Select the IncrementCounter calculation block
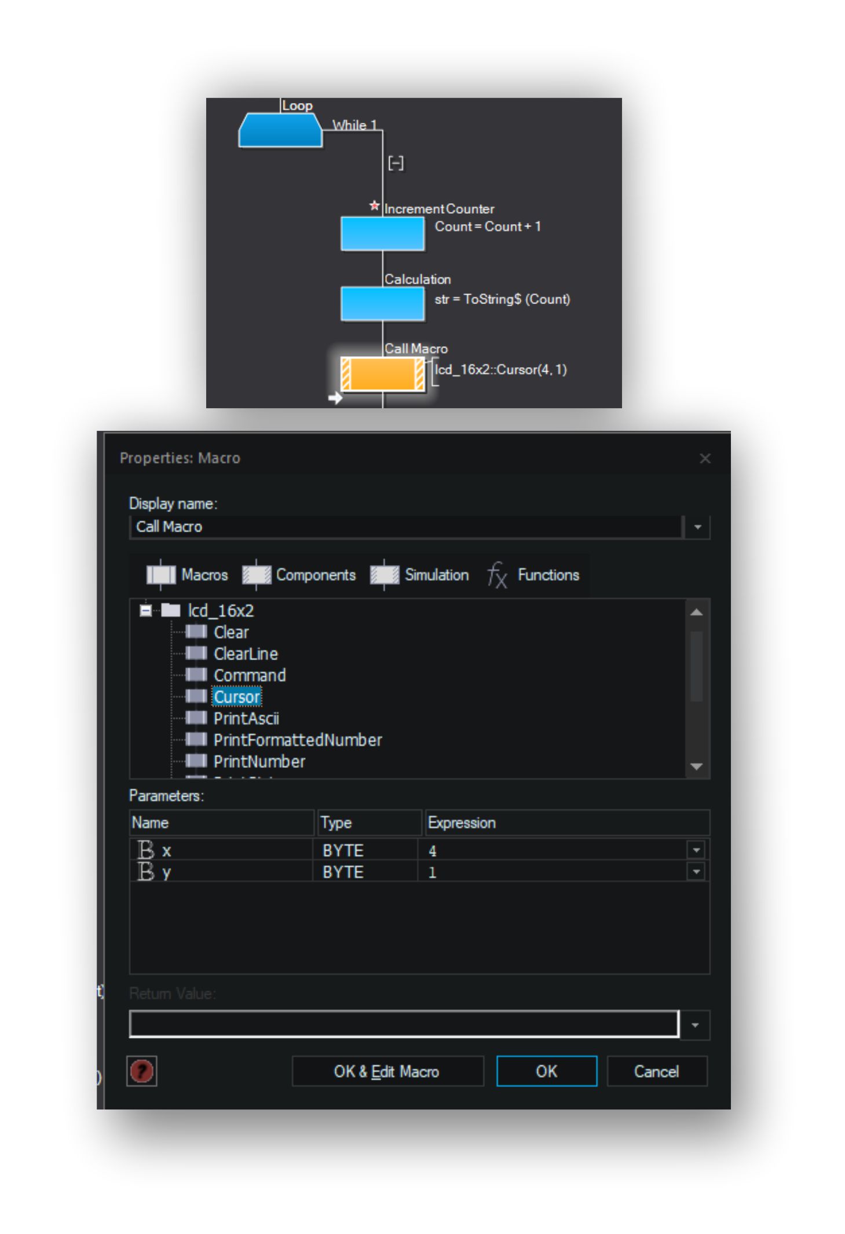This screenshot has width=845, height=1234. point(382,233)
